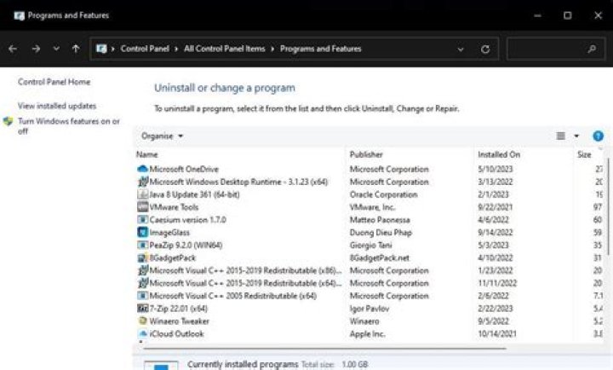
Task: Expand the view options arrow
Action: 576,136
